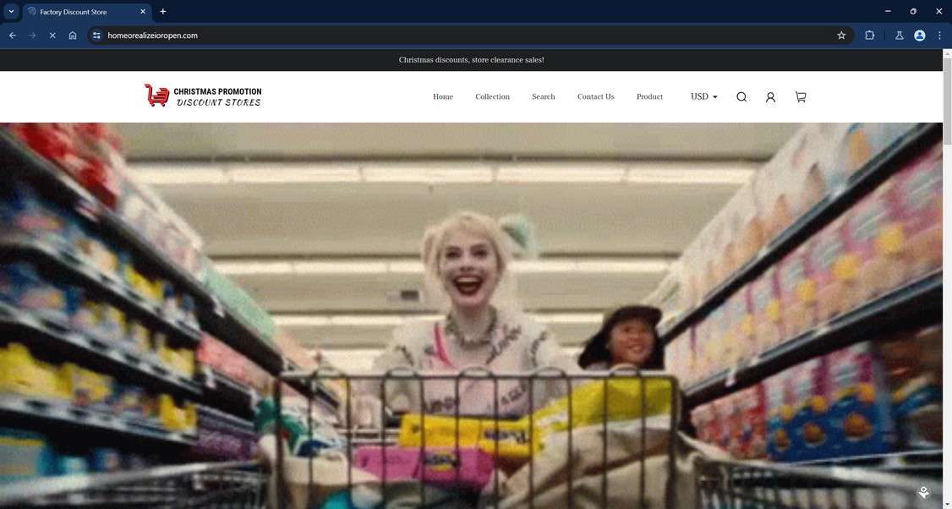Go back with browser back arrow
This screenshot has width=952, height=509.
[x=12, y=36]
